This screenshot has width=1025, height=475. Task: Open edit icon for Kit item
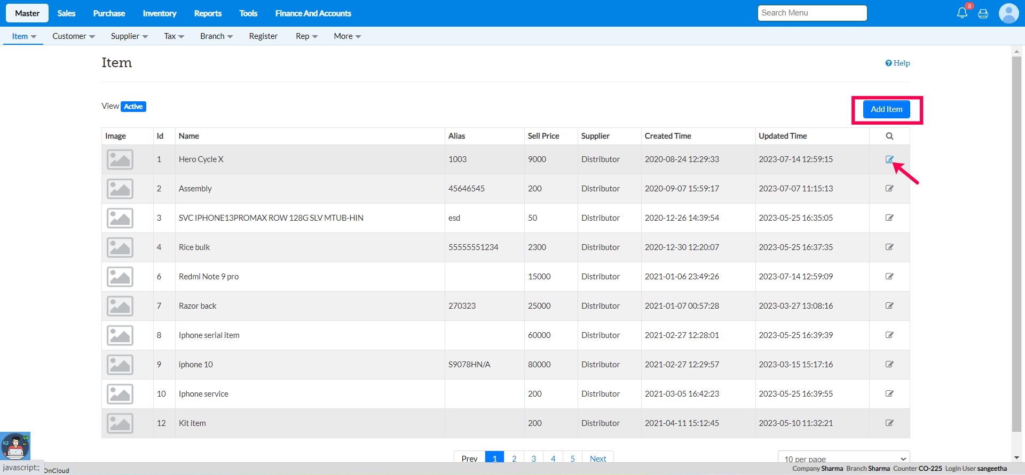[x=889, y=423]
